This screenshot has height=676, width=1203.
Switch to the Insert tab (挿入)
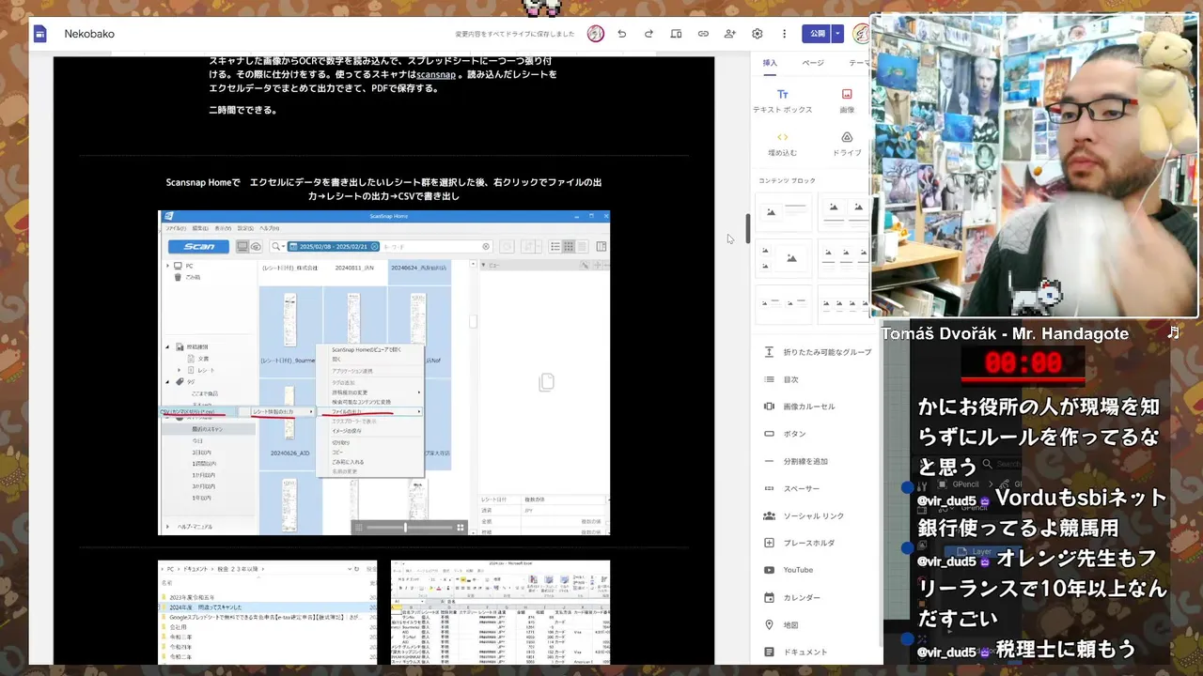click(x=770, y=63)
